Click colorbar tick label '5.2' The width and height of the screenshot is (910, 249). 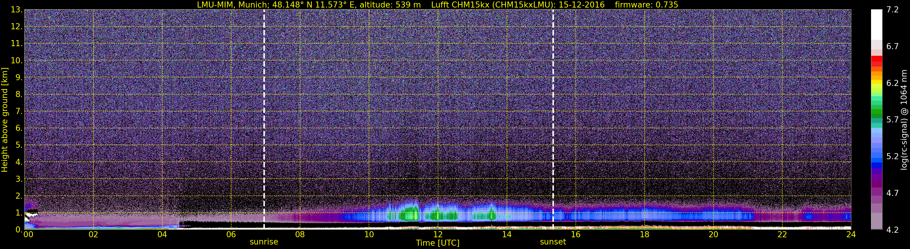coord(892,156)
